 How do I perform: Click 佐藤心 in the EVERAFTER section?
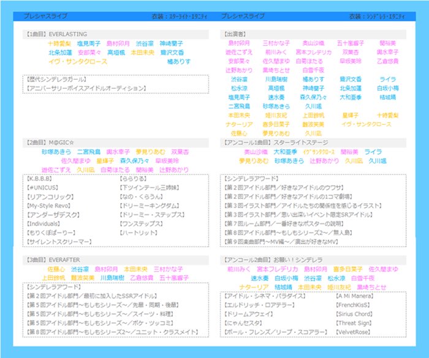coord(56,269)
